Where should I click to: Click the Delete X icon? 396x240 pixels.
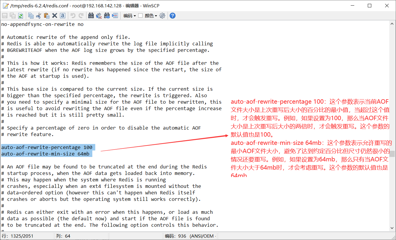[55, 16]
